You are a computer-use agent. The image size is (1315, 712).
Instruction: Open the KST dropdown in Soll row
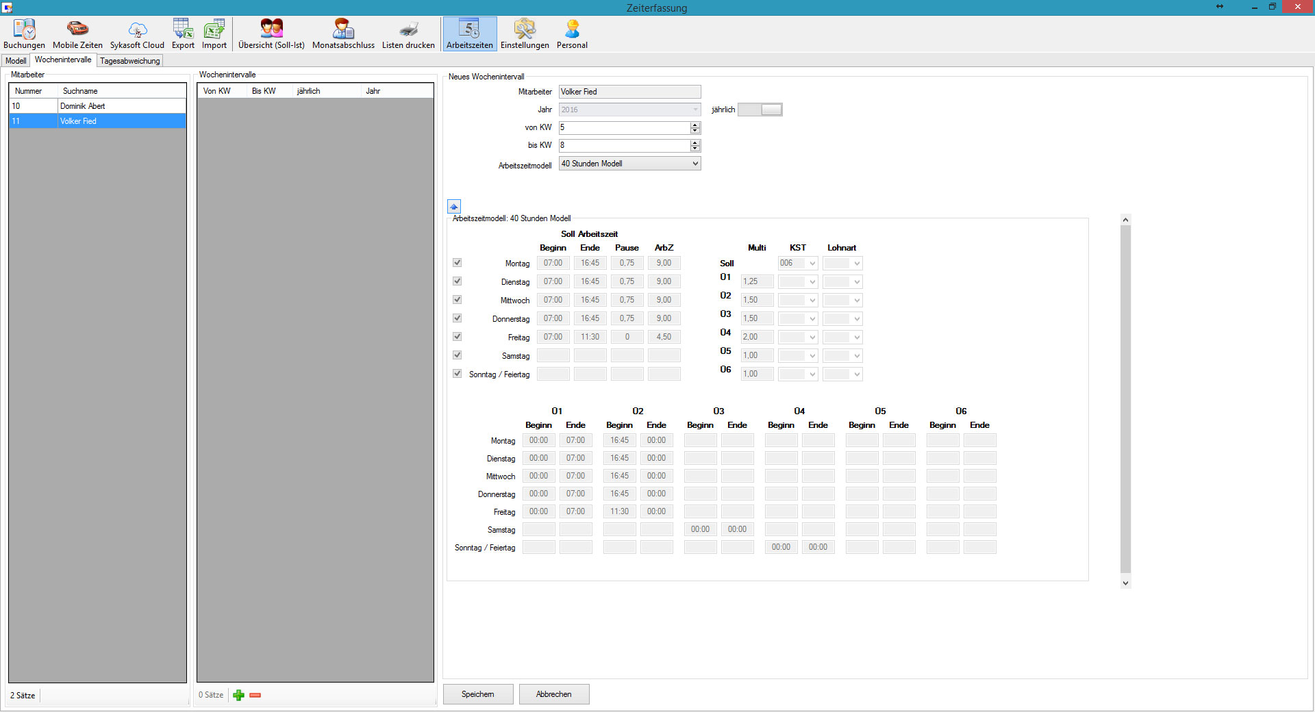(x=812, y=264)
